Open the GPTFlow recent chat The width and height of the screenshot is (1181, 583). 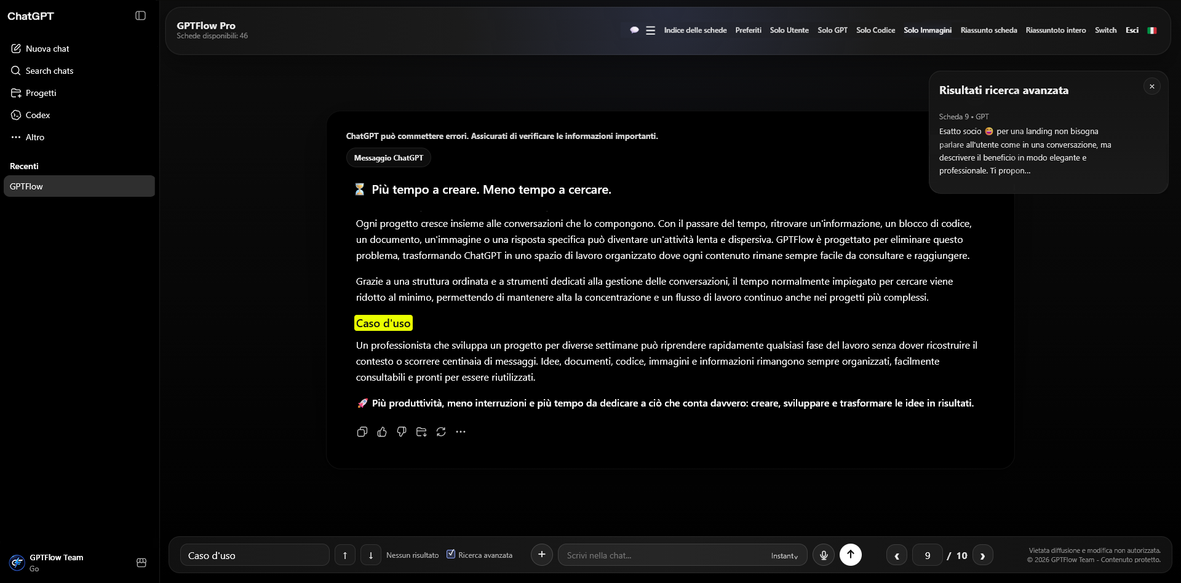pos(79,186)
